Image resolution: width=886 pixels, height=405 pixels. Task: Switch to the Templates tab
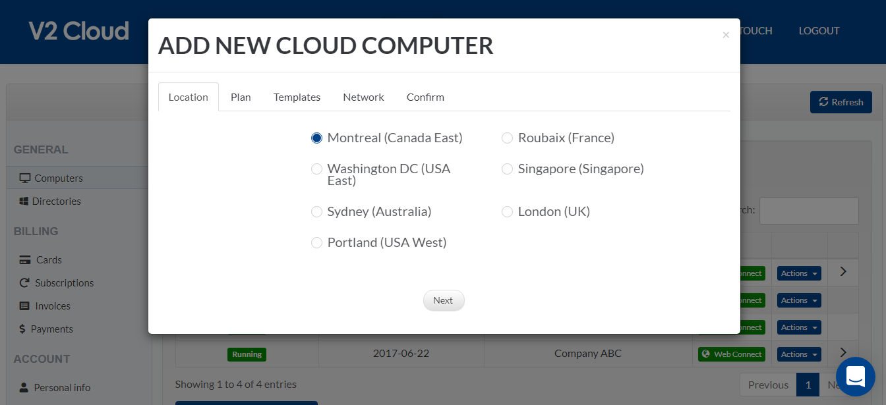pyautogui.click(x=297, y=97)
